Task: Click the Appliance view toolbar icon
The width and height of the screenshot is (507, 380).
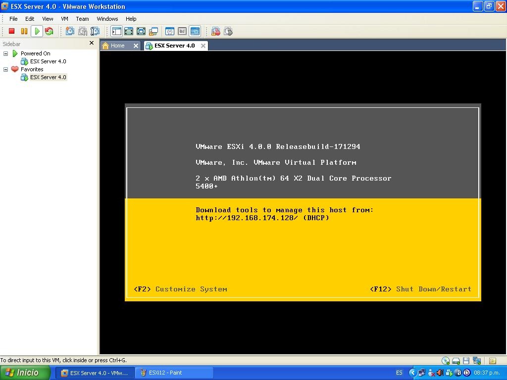Action: 182,31
